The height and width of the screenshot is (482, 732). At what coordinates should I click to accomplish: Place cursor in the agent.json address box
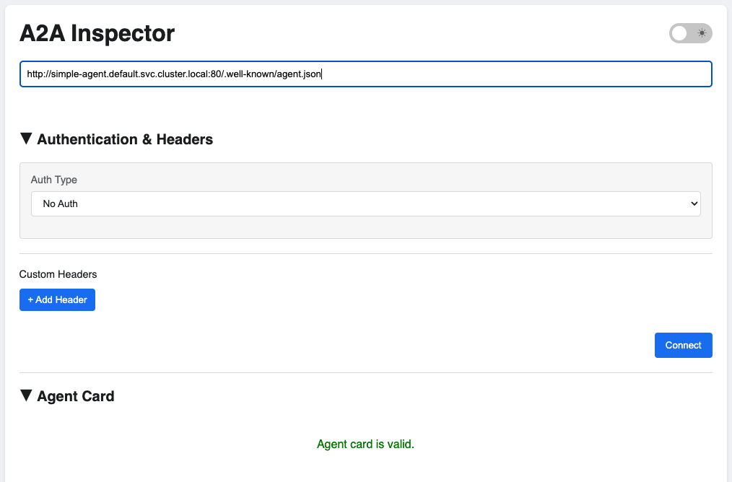365,74
